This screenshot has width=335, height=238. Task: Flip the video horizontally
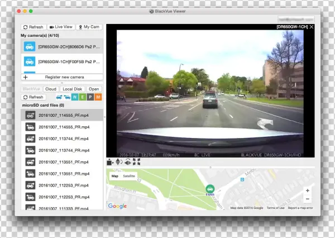tap(128, 162)
